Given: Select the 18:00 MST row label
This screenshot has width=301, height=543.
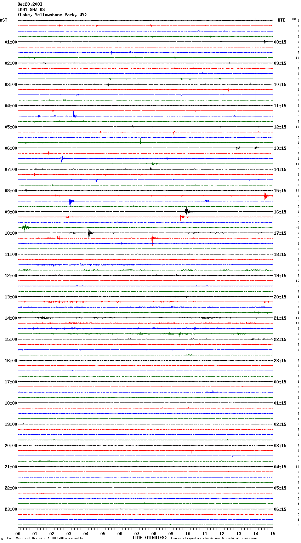Looking at the screenshot, I should 11,403.
